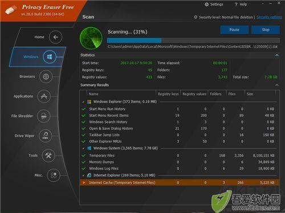Go to the Misc. sidebar label
Viewport: 285px width, 213px height.
(x=39, y=175)
